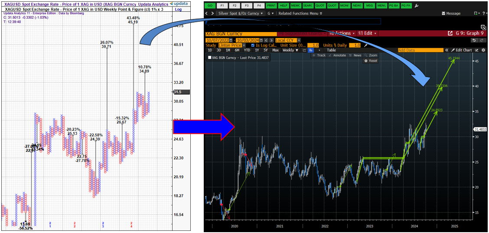Click the Updata logo in left chart
Viewport: 489px width, 233px height.
tap(179, 3)
